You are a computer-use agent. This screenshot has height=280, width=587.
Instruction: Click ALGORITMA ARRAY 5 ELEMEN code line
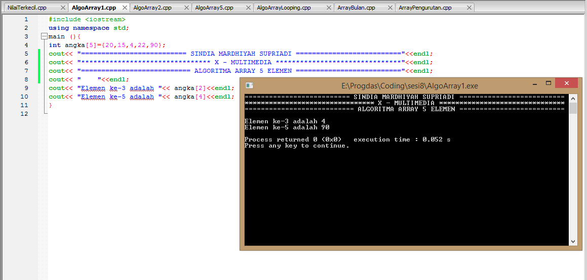(x=241, y=71)
